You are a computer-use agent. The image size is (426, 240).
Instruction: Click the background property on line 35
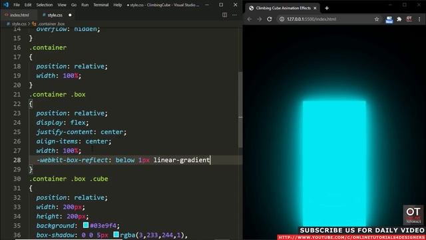coord(55,225)
